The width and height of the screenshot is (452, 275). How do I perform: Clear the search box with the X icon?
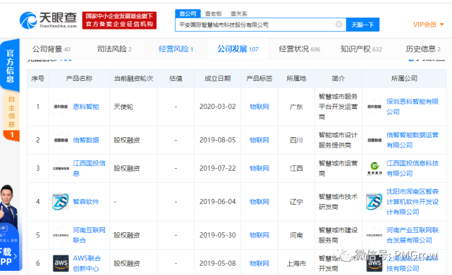[x=339, y=25]
